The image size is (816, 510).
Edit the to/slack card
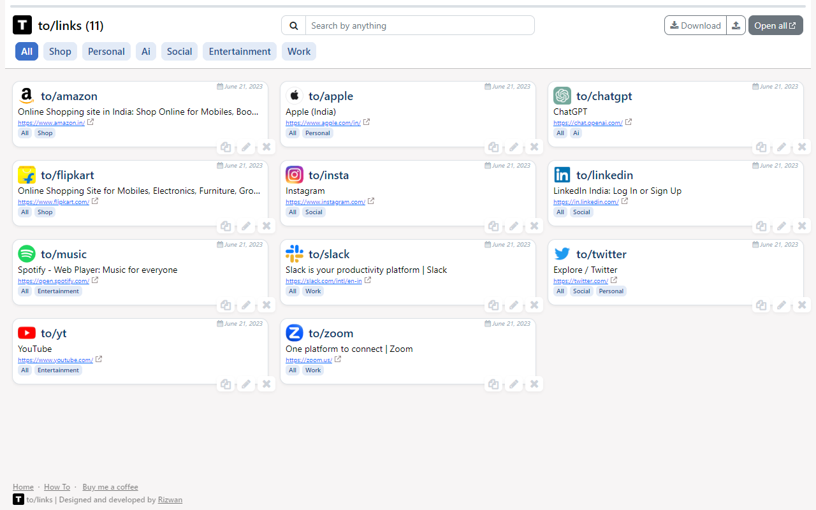click(514, 305)
